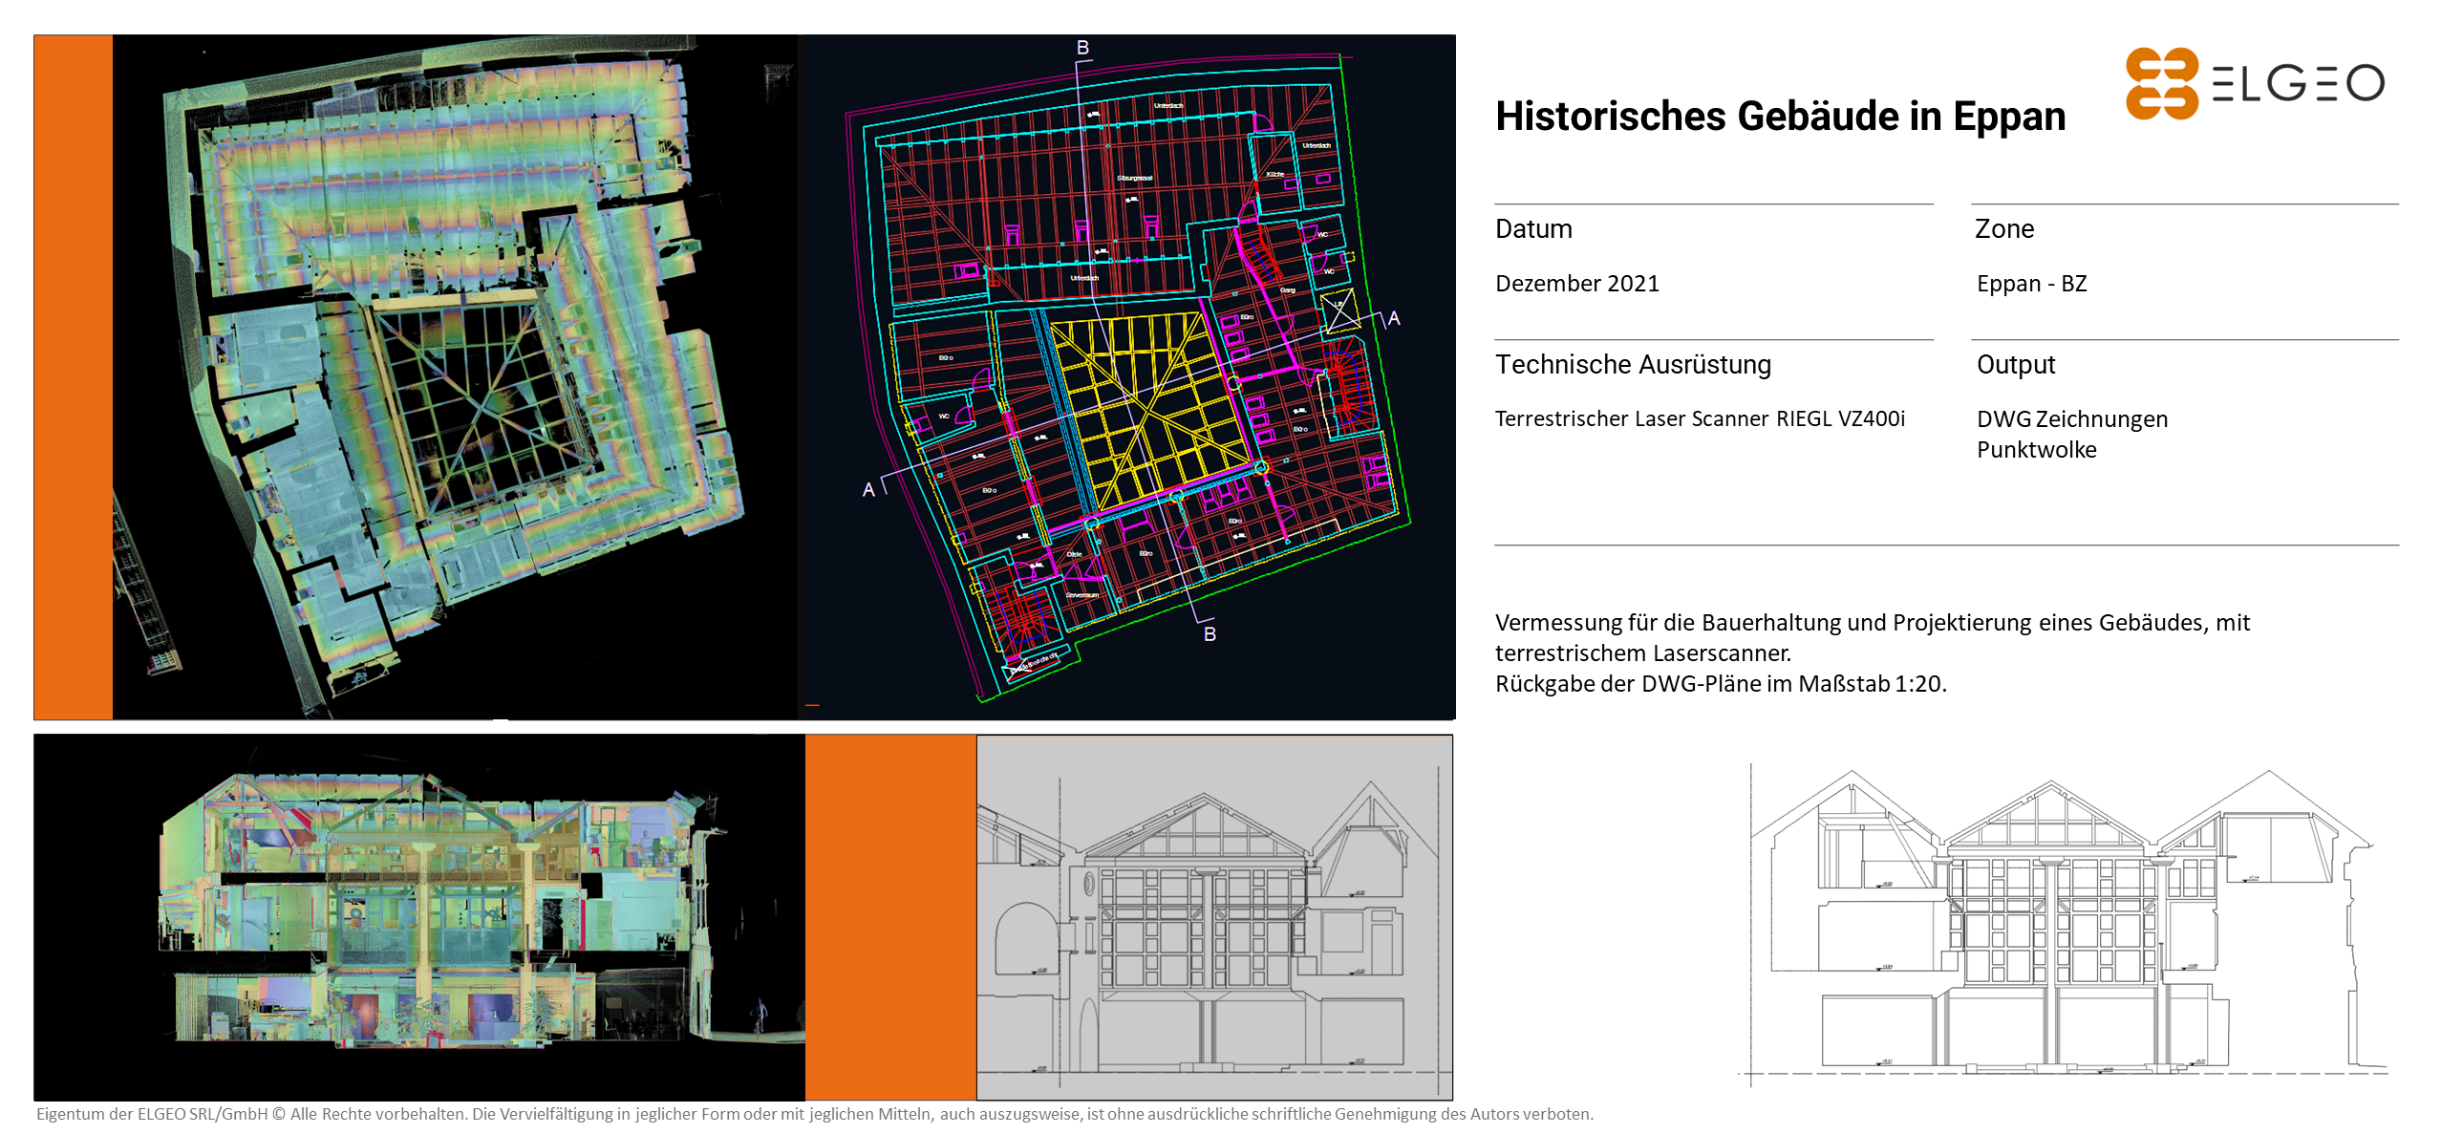Screen dimensions: 2441x1134
Task: Open the point cloud plan view image
Action: (454, 377)
